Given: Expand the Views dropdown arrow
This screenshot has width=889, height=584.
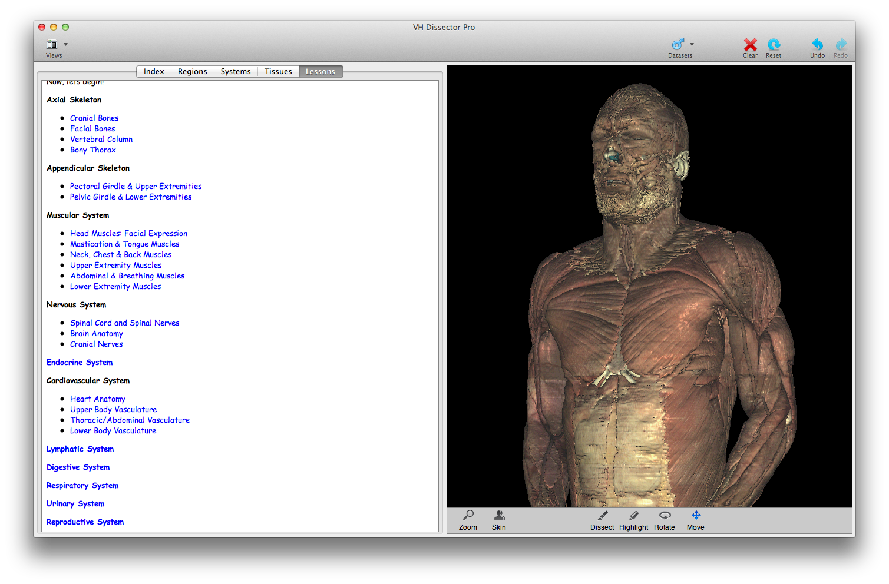Looking at the screenshot, I should [x=65, y=44].
